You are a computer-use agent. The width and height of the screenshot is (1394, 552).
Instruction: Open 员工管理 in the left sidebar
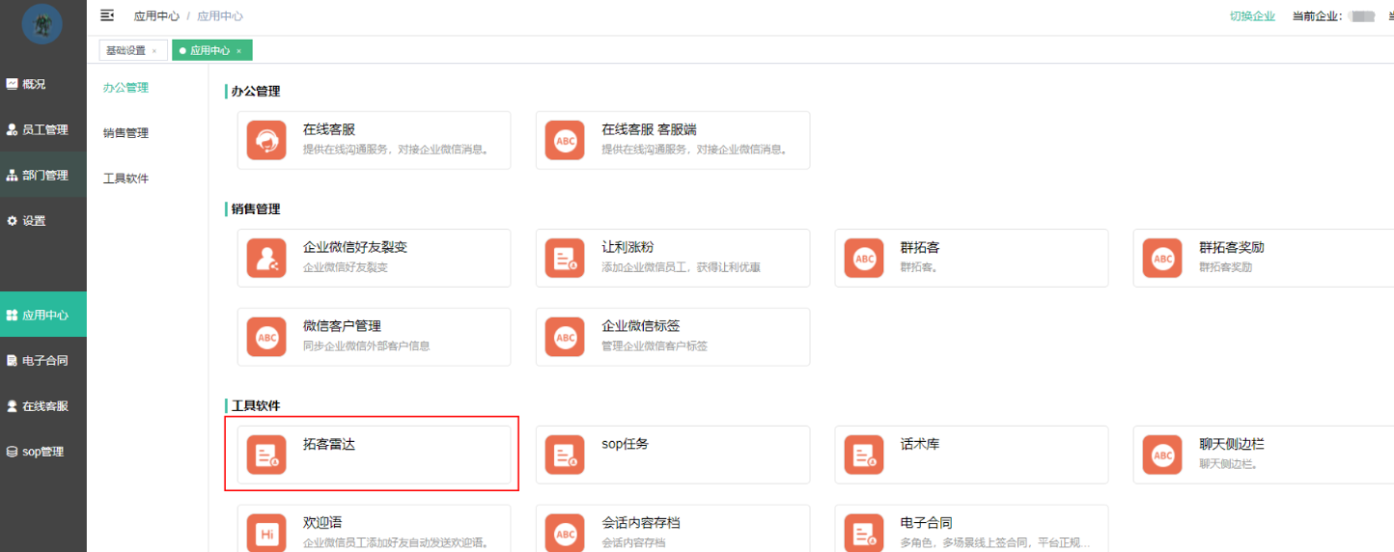tap(44, 129)
